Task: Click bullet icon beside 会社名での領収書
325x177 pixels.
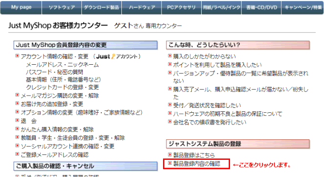Action: coord(170,122)
